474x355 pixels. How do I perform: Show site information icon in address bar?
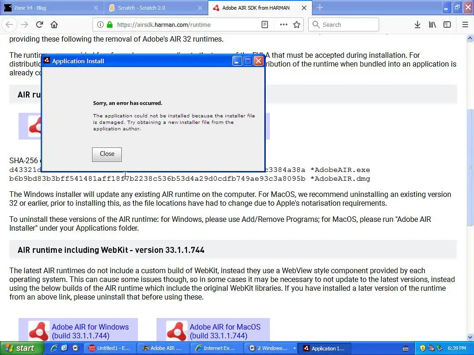point(100,24)
